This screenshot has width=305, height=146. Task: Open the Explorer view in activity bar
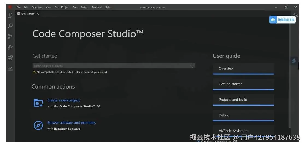[10, 15]
